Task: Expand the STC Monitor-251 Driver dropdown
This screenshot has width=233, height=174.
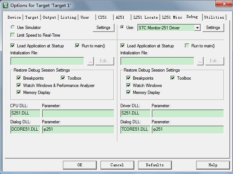Action: click(197, 28)
